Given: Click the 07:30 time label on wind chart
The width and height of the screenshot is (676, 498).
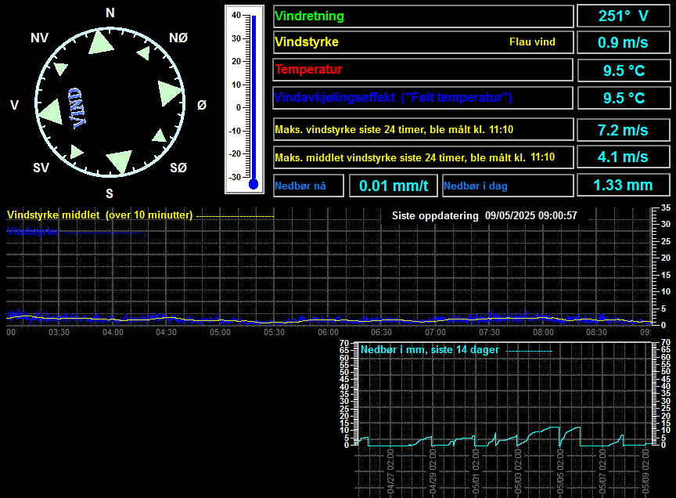Looking at the screenshot, I should pos(489,332).
